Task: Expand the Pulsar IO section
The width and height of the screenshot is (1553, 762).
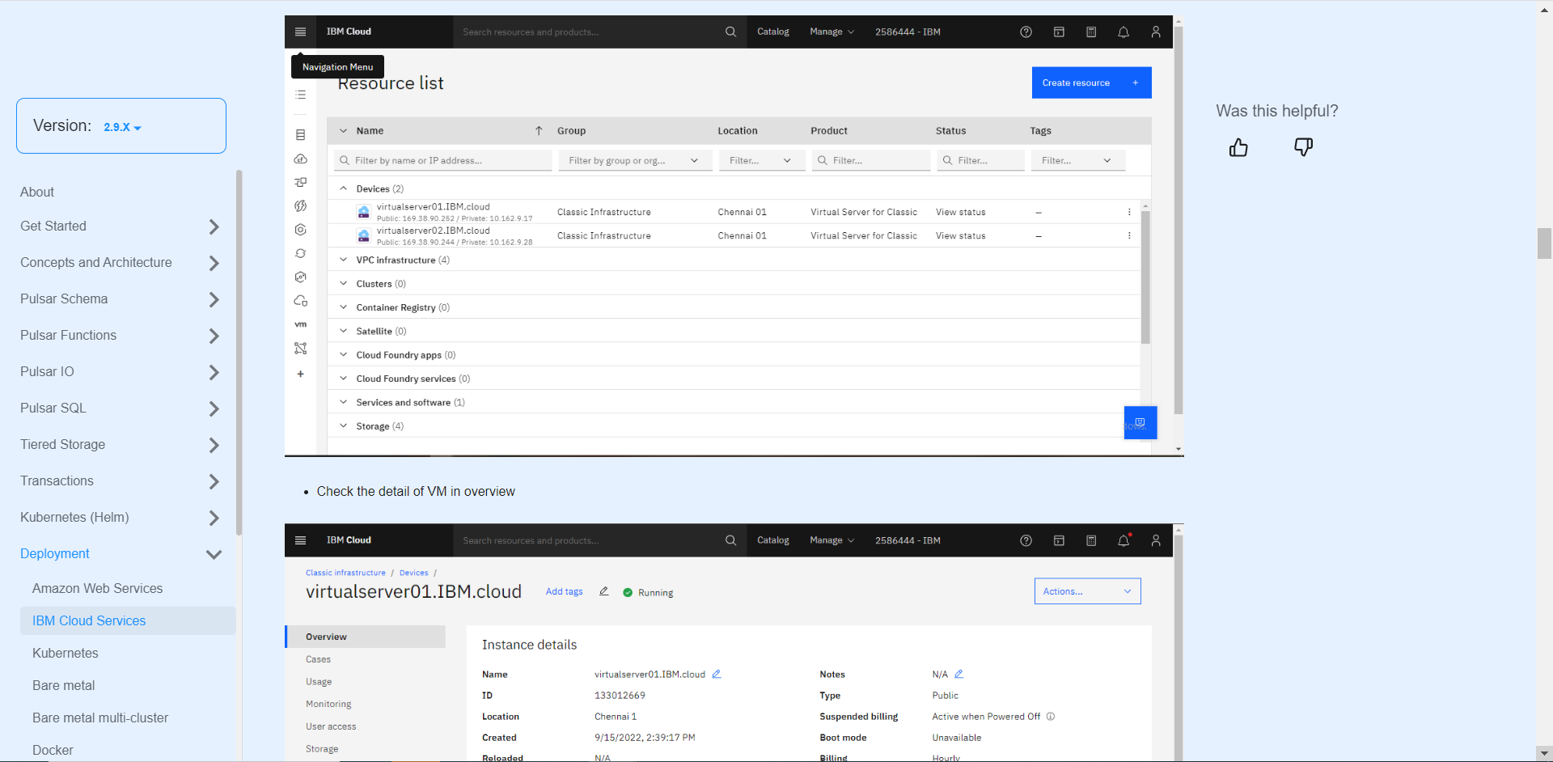Action: [x=214, y=372]
